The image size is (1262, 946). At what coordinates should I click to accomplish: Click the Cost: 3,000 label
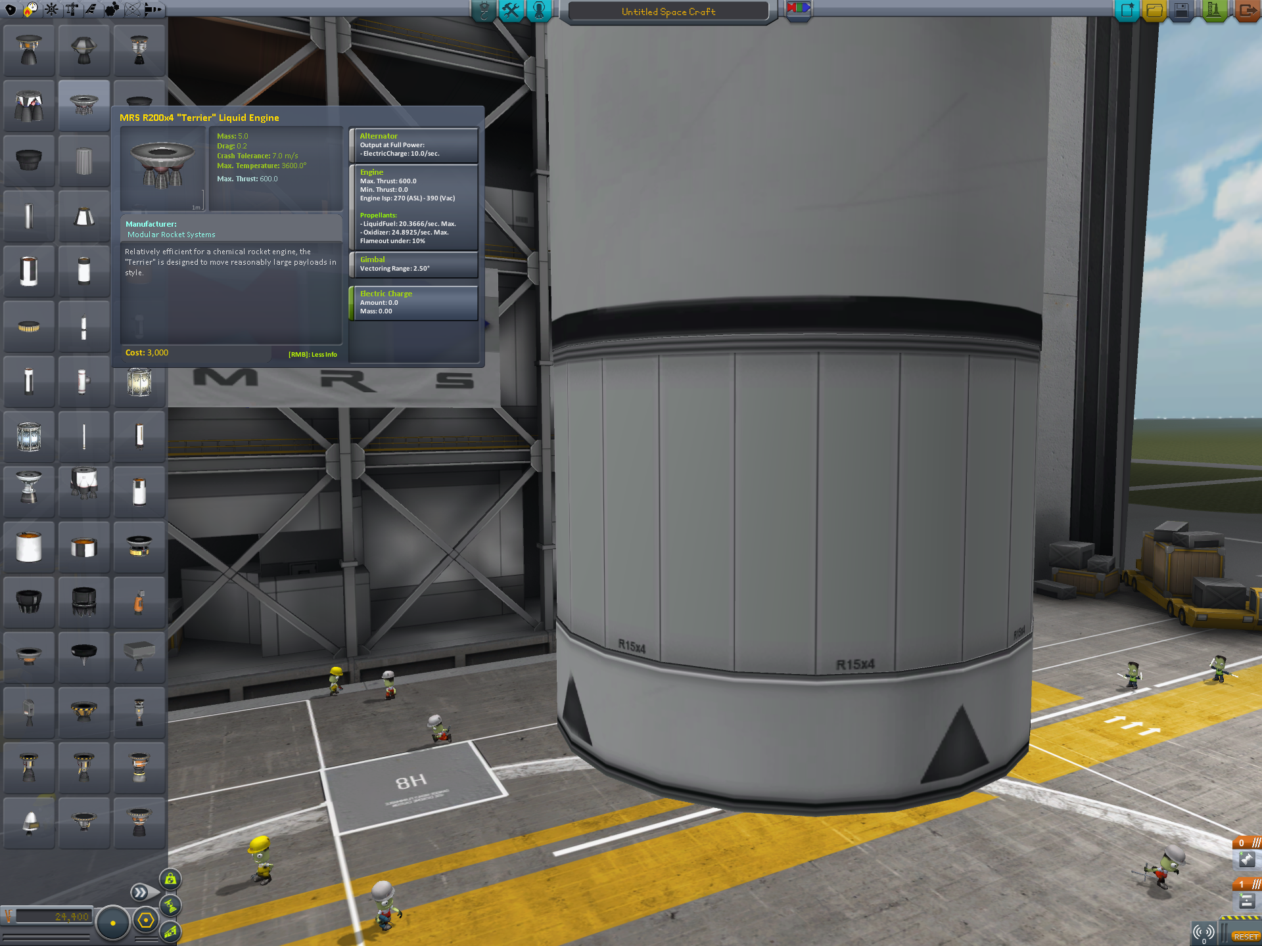point(147,353)
